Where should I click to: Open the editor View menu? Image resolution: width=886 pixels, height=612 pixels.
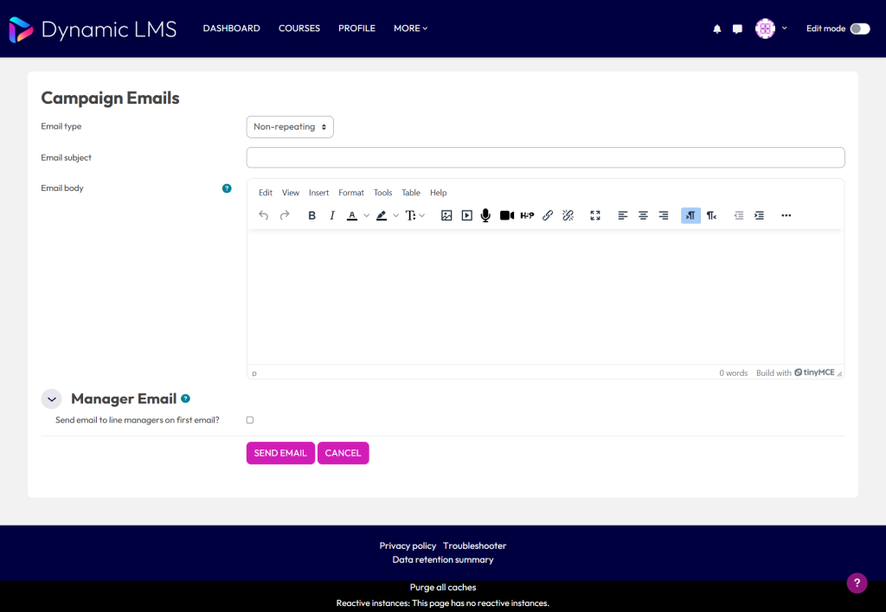[291, 193]
